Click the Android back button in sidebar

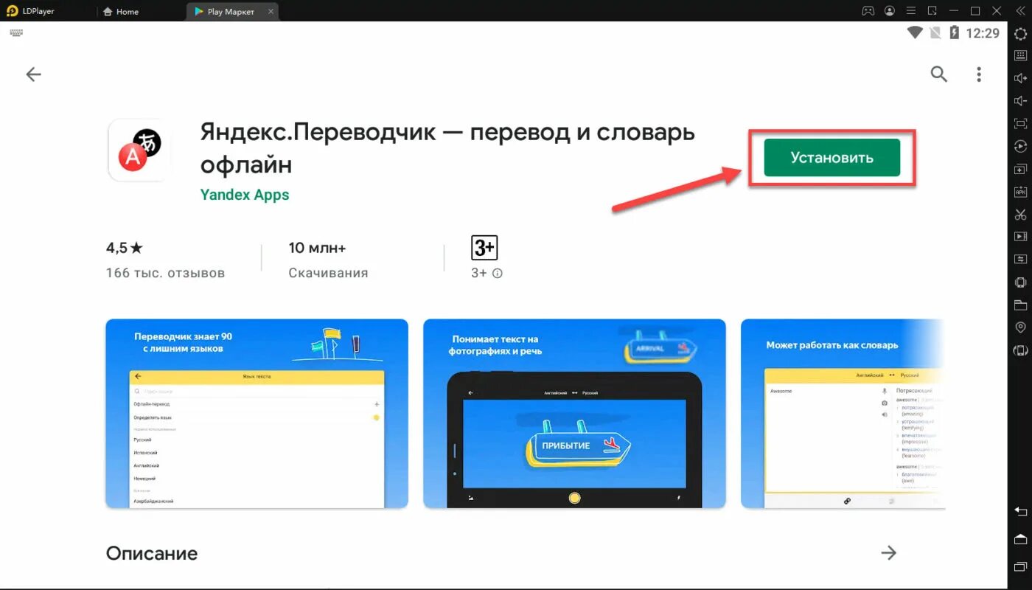point(1021,511)
